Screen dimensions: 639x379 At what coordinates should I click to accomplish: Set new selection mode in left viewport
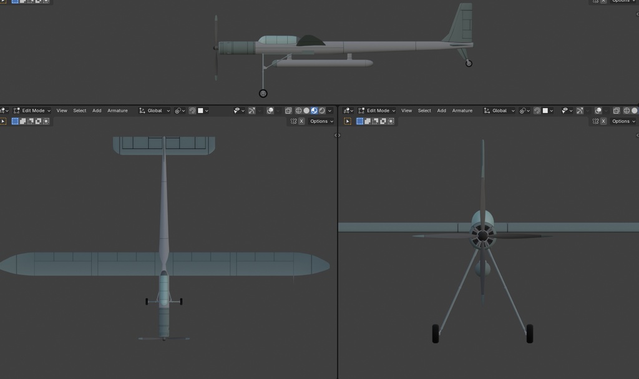15,121
